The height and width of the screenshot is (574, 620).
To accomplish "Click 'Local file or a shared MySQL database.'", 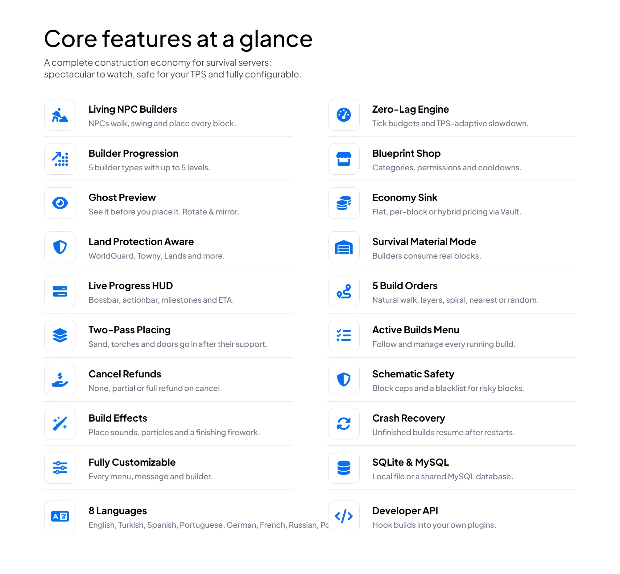I will tap(442, 476).
